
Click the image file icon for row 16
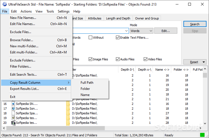(x=13, y=104)
